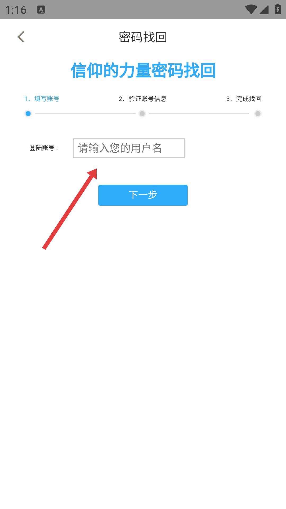This screenshot has height=509, width=286.
Task: Tap progress line between steps one and two
Action: (85, 113)
